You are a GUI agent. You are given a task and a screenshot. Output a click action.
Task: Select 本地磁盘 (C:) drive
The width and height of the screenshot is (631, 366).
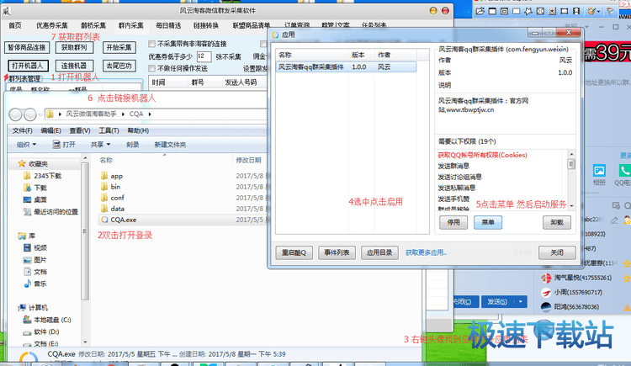click(52, 320)
